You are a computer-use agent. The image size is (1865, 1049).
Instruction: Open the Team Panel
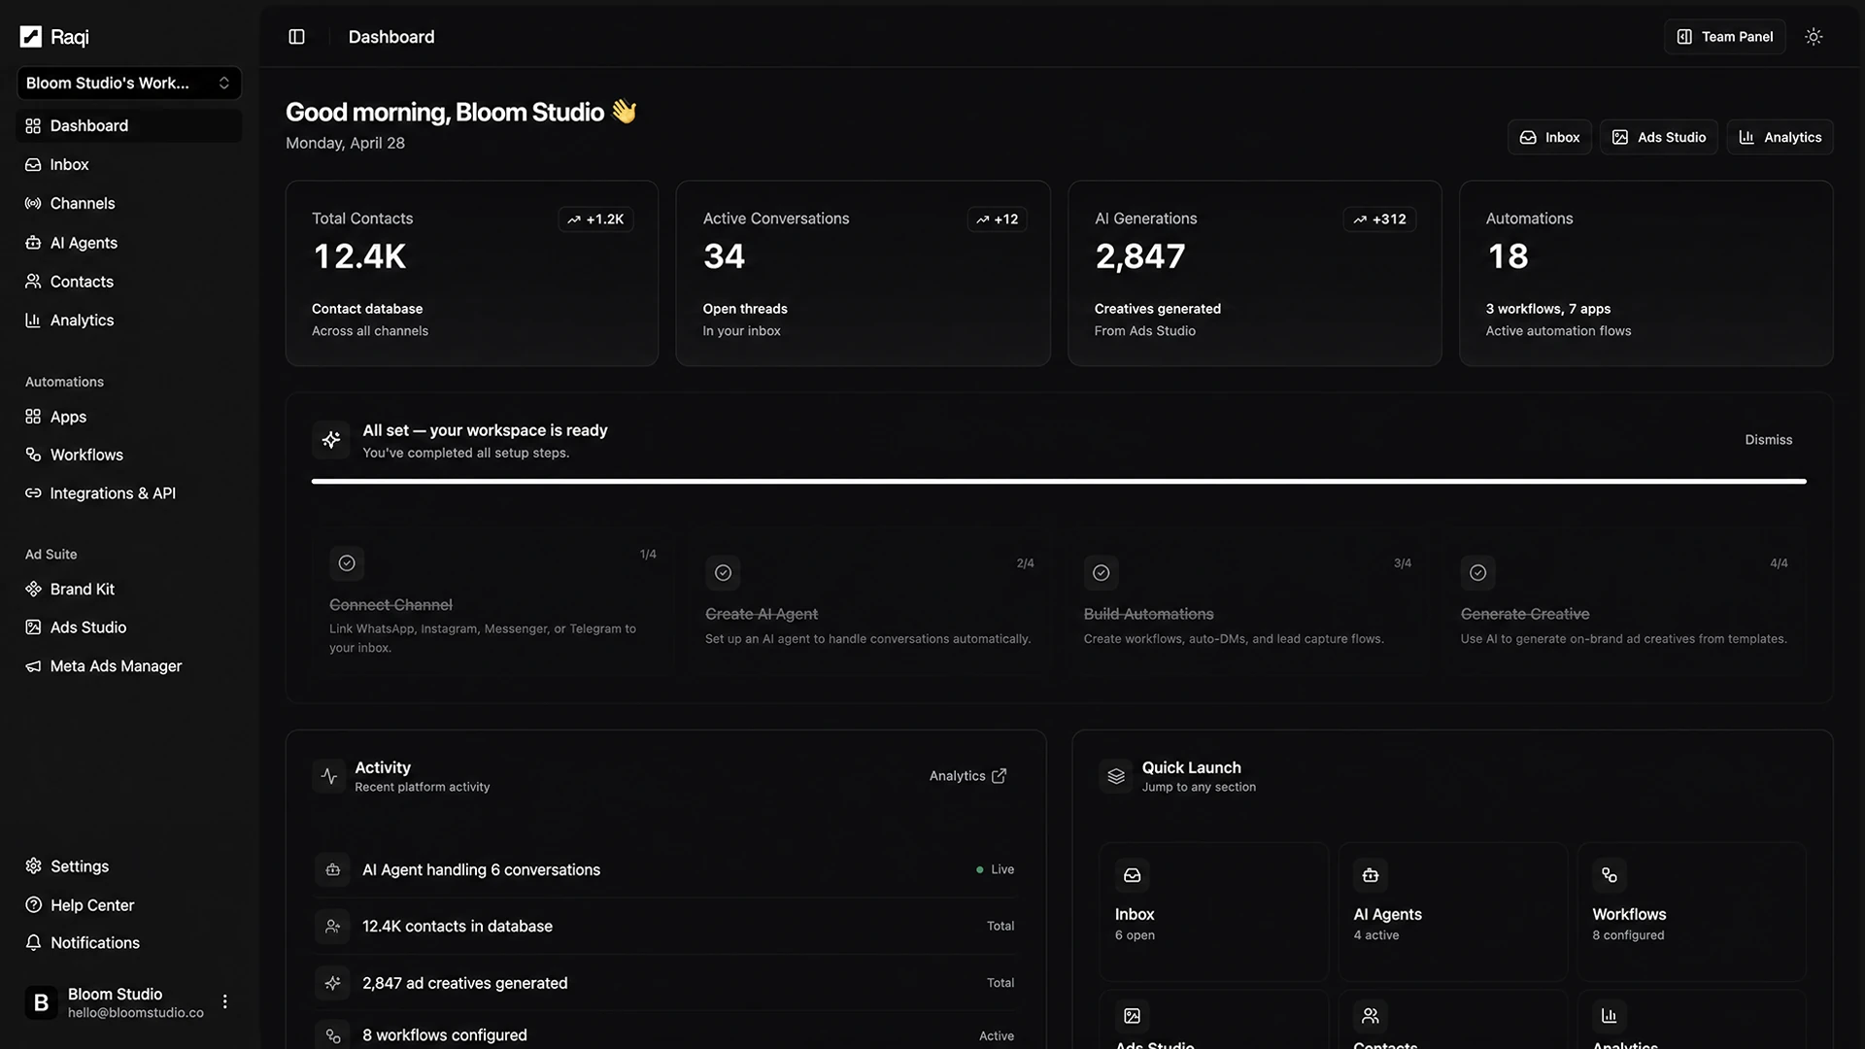click(x=1724, y=37)
